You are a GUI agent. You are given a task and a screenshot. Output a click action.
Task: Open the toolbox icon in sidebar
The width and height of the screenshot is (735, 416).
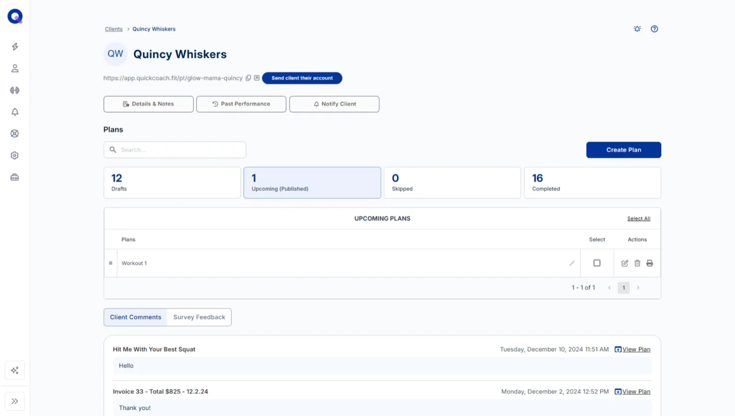[x=15, y=177]
